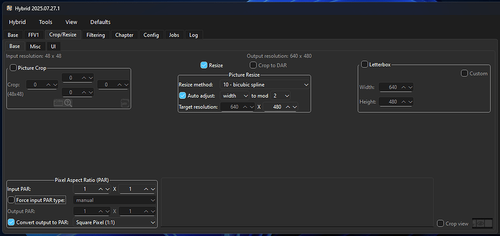This screenshot has width=500, height=236.
Task: Enable the Letterbox checkbox
Action: (364, 64)
